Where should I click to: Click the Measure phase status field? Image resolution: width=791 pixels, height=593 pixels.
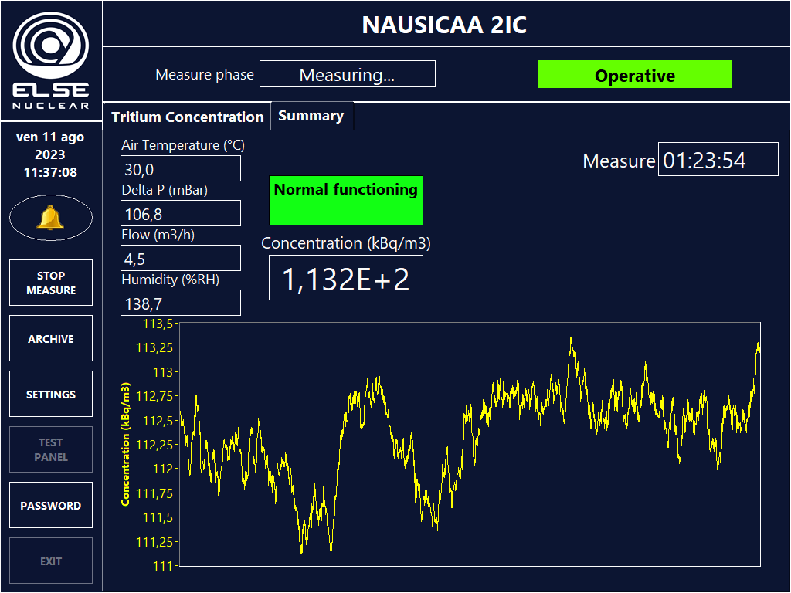[347, 75]
